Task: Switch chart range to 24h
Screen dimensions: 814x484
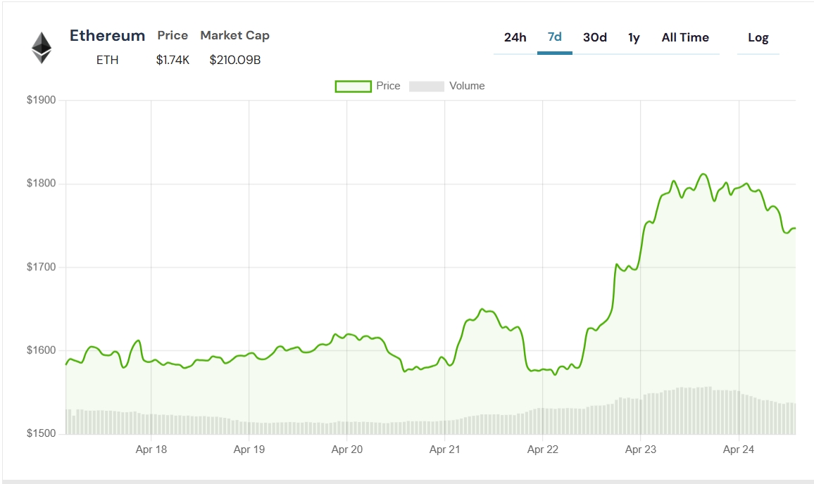Action: pyautogui.click(x=515, y=37)
